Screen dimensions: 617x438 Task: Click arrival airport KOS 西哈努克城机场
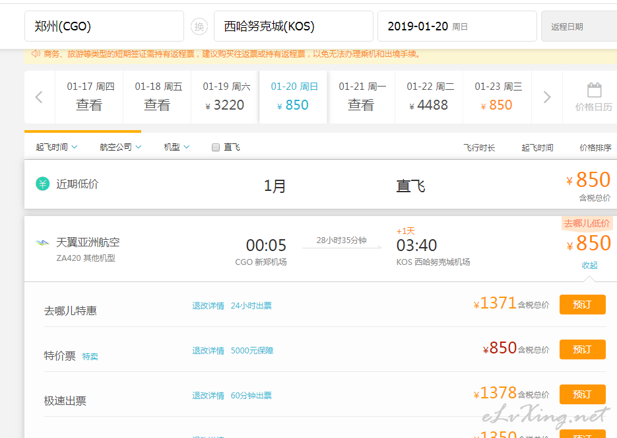[x=434, y=262]
